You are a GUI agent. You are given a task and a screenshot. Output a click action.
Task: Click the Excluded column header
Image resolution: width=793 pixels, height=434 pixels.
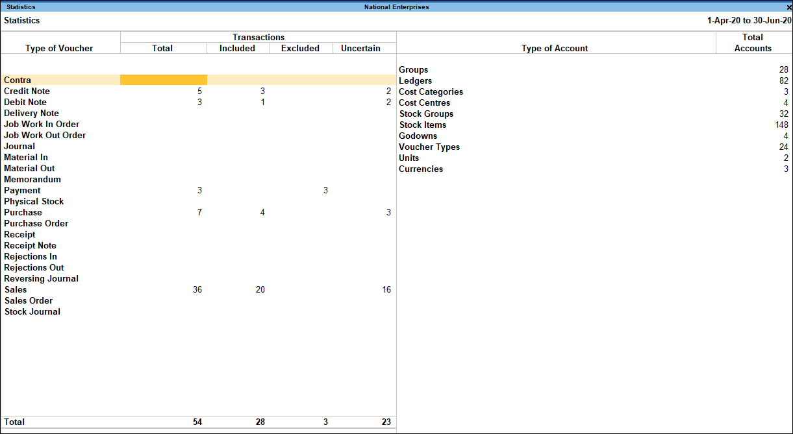(300, 49)
